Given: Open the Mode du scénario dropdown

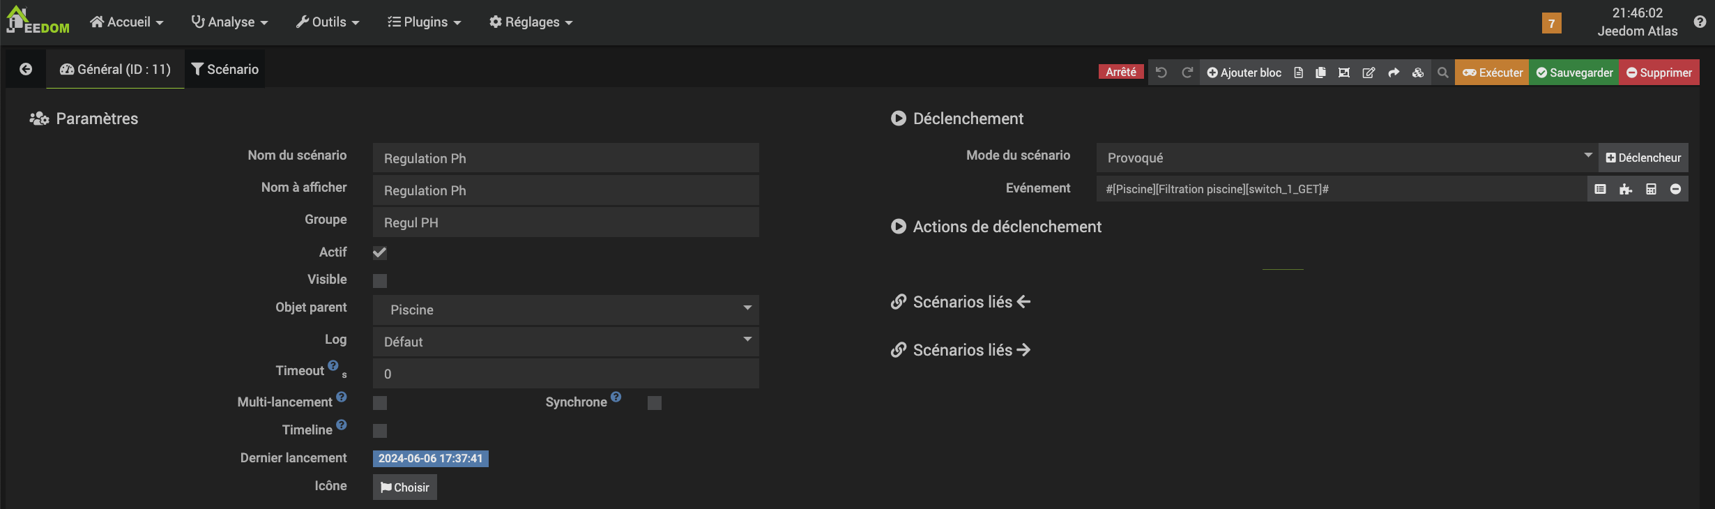Looking at the screenshot, I should pyautogui.click(x=1346, y=158).
